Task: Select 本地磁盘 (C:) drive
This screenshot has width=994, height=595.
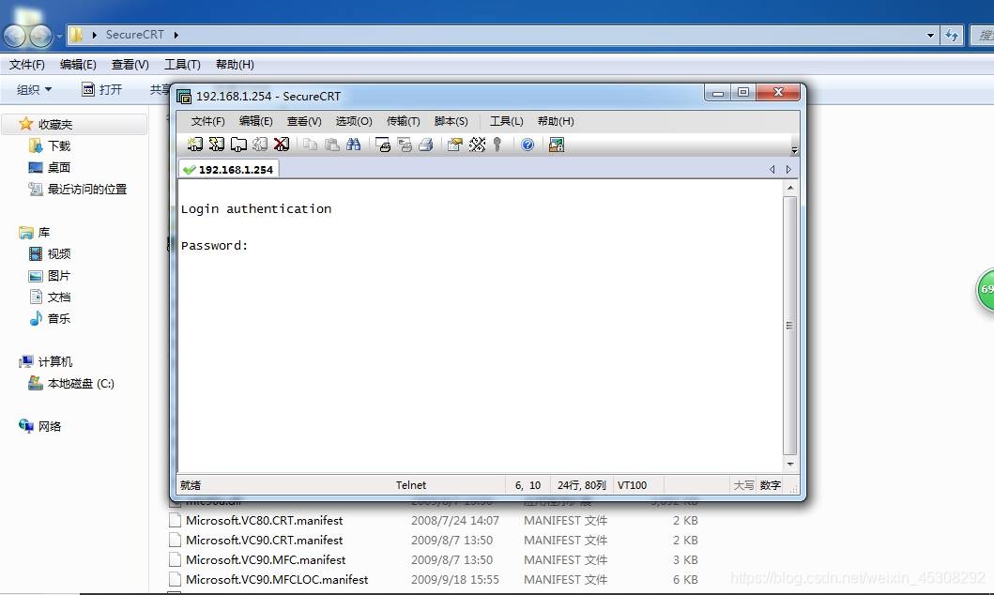Action: 81,383
